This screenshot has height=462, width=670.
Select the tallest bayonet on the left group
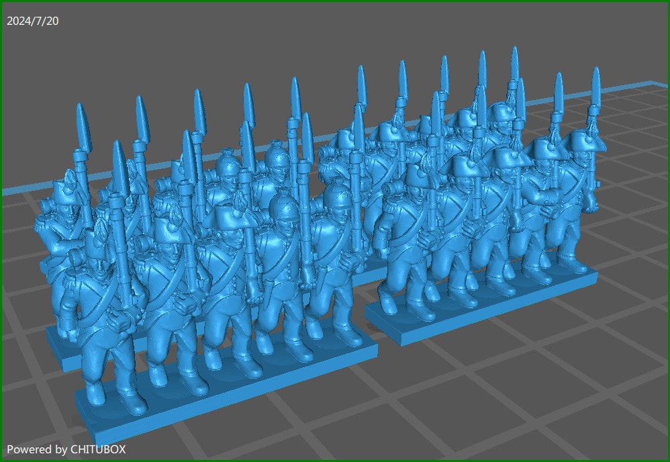click(x=295, y=87)
